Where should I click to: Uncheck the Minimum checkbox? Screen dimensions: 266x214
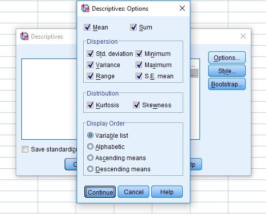coord(139,54)
